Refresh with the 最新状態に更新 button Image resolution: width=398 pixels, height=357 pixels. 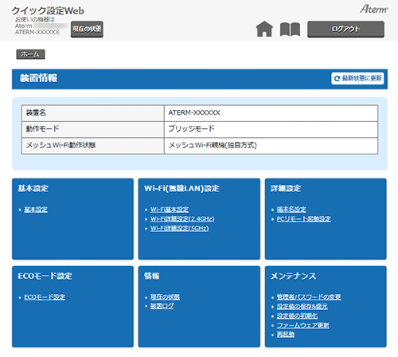[x=357, y=78]
